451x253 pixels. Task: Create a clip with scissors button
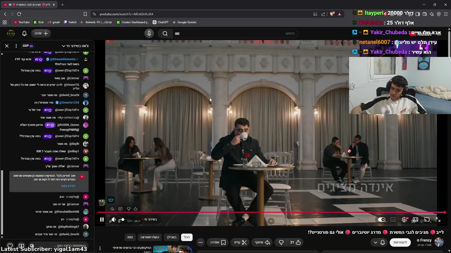(x=240, y=242)
